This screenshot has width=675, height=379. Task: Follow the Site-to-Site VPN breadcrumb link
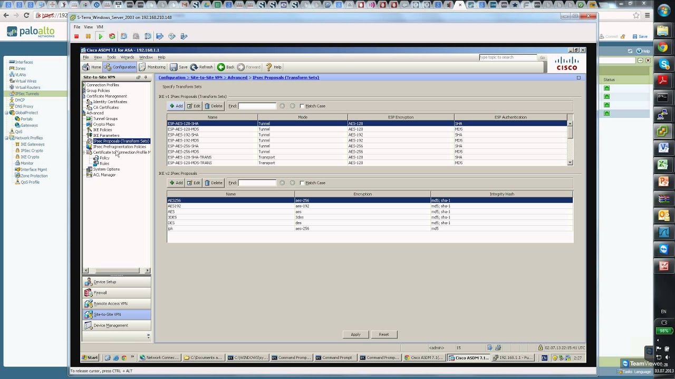(206, 77)
